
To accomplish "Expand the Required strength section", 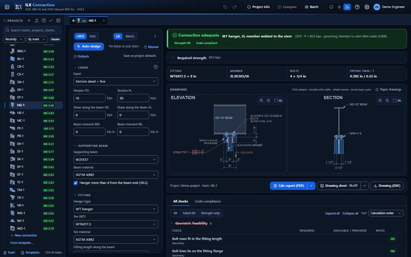I will (287, 58).
